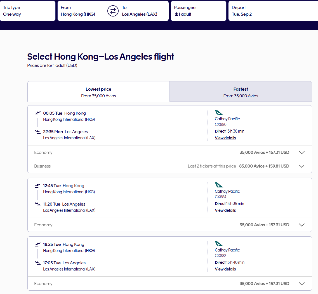Click the 18:25 Tue Hong Kong departure
This screenshot has width=318, height=294.
coord(64,244)
